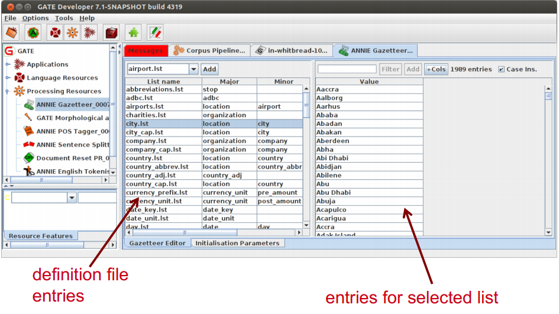The width and height of the screenshot is (559, 314).
Task: Switch to the Corpus Pipeline tab
Action: (x=209, y=51)
